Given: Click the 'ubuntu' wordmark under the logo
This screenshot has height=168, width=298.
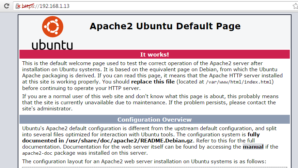Looking at the screenshot, I should tap(52, 45).
